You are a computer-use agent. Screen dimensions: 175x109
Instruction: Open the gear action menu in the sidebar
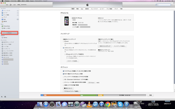5,97
